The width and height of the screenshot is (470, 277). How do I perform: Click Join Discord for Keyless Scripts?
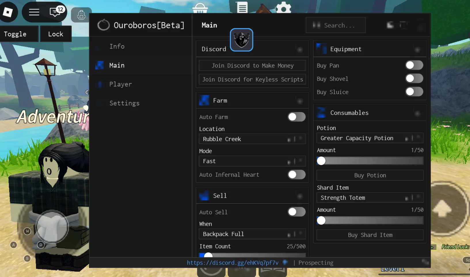pyautogui.click(x=252, y=79)
